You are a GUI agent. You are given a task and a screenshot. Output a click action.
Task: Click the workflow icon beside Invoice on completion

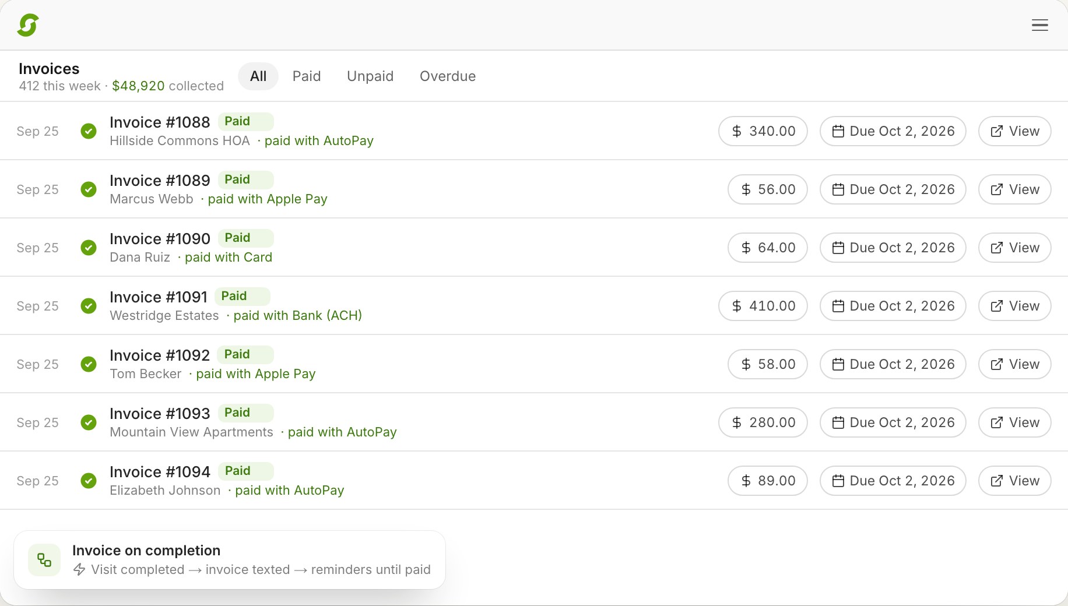coord(44,560)
